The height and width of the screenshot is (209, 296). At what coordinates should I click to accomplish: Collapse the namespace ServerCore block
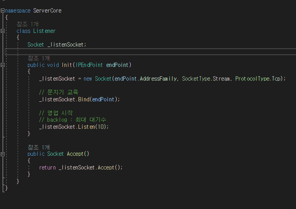coord(3,11)
